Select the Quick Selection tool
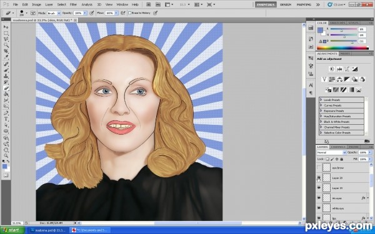The image size is (375, 234). (x=6, y=46)
